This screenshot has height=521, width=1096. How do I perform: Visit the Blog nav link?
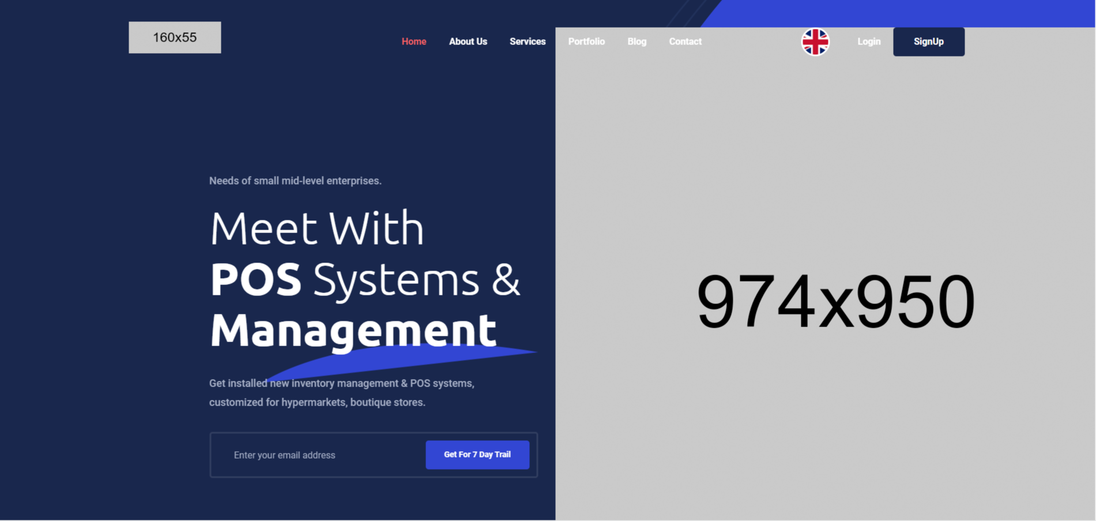click(x=636, y=42)
